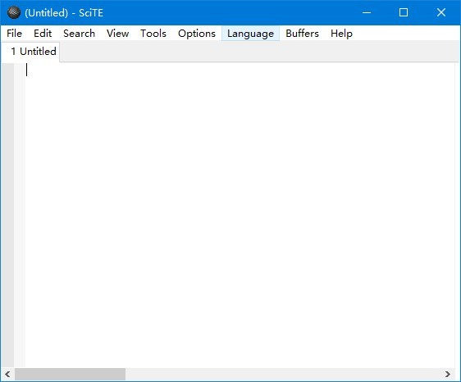Open the Tools menu
The height and width of the screenshot is (382, 461).
[x=153, y=34]
